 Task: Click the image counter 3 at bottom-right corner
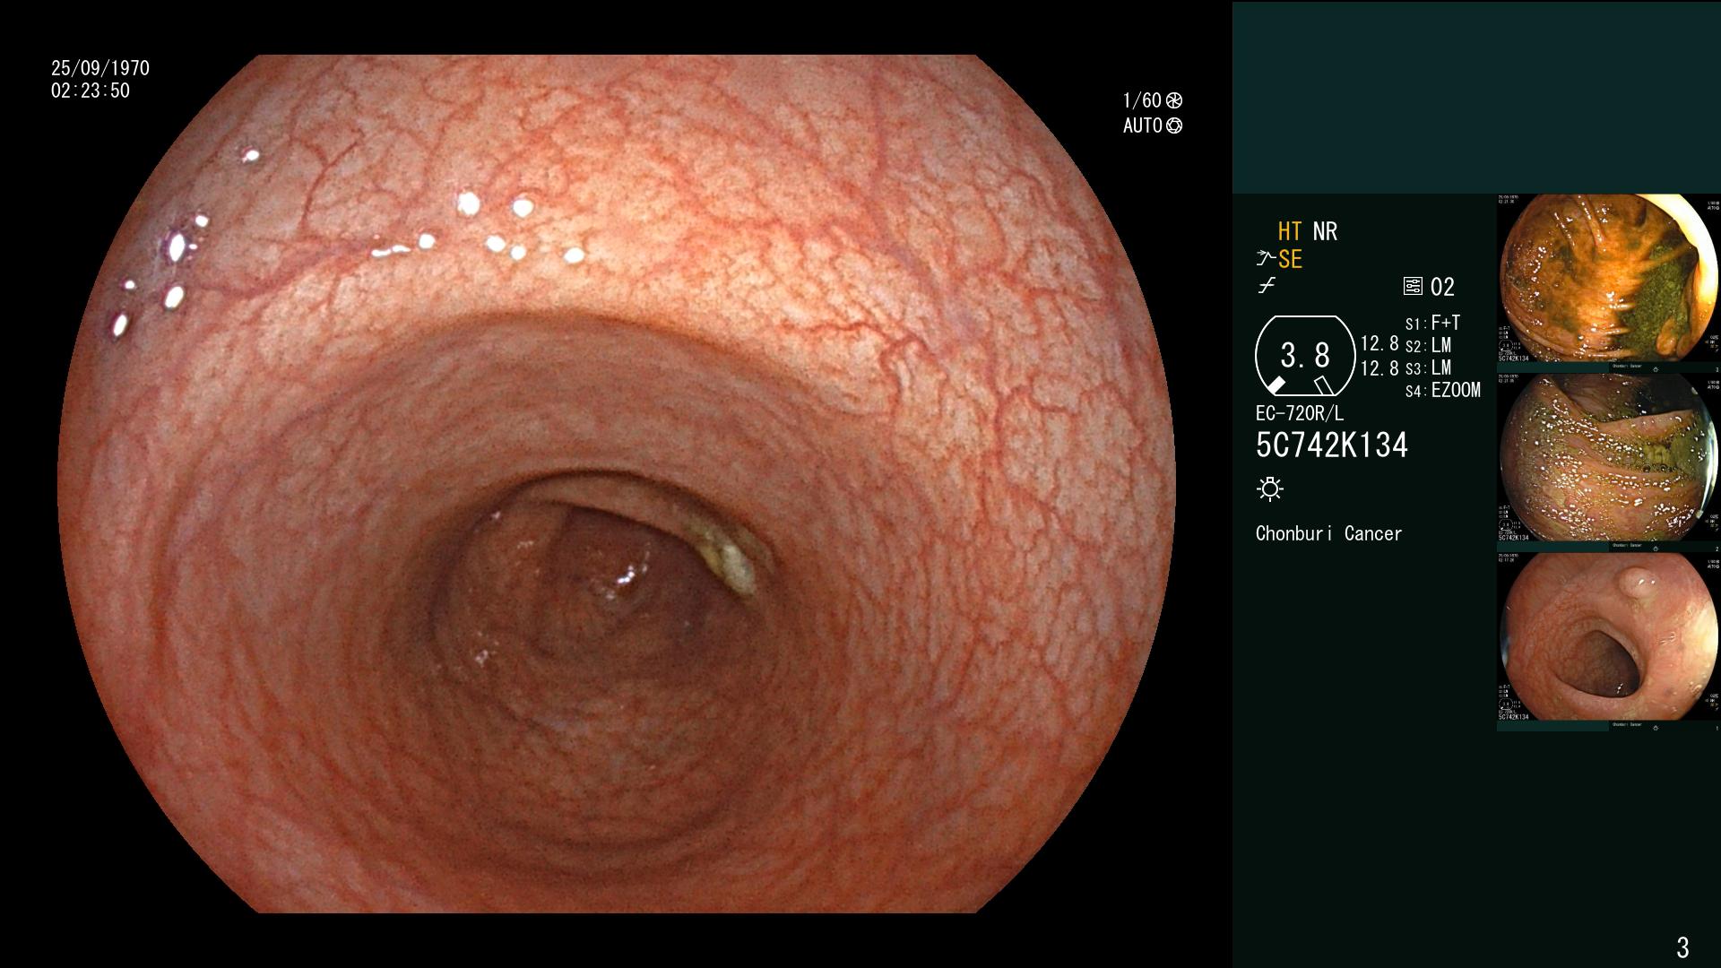pos(1682,947)
